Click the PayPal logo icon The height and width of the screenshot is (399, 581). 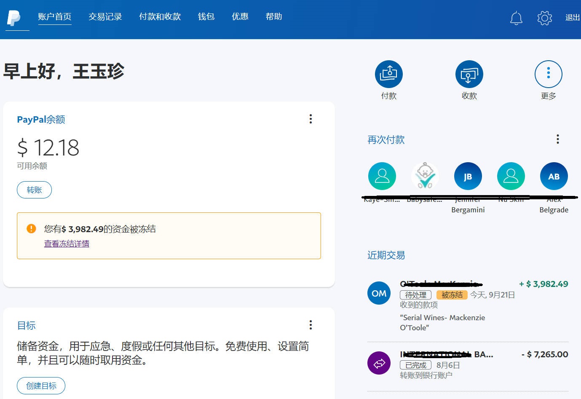pos(14,18)
